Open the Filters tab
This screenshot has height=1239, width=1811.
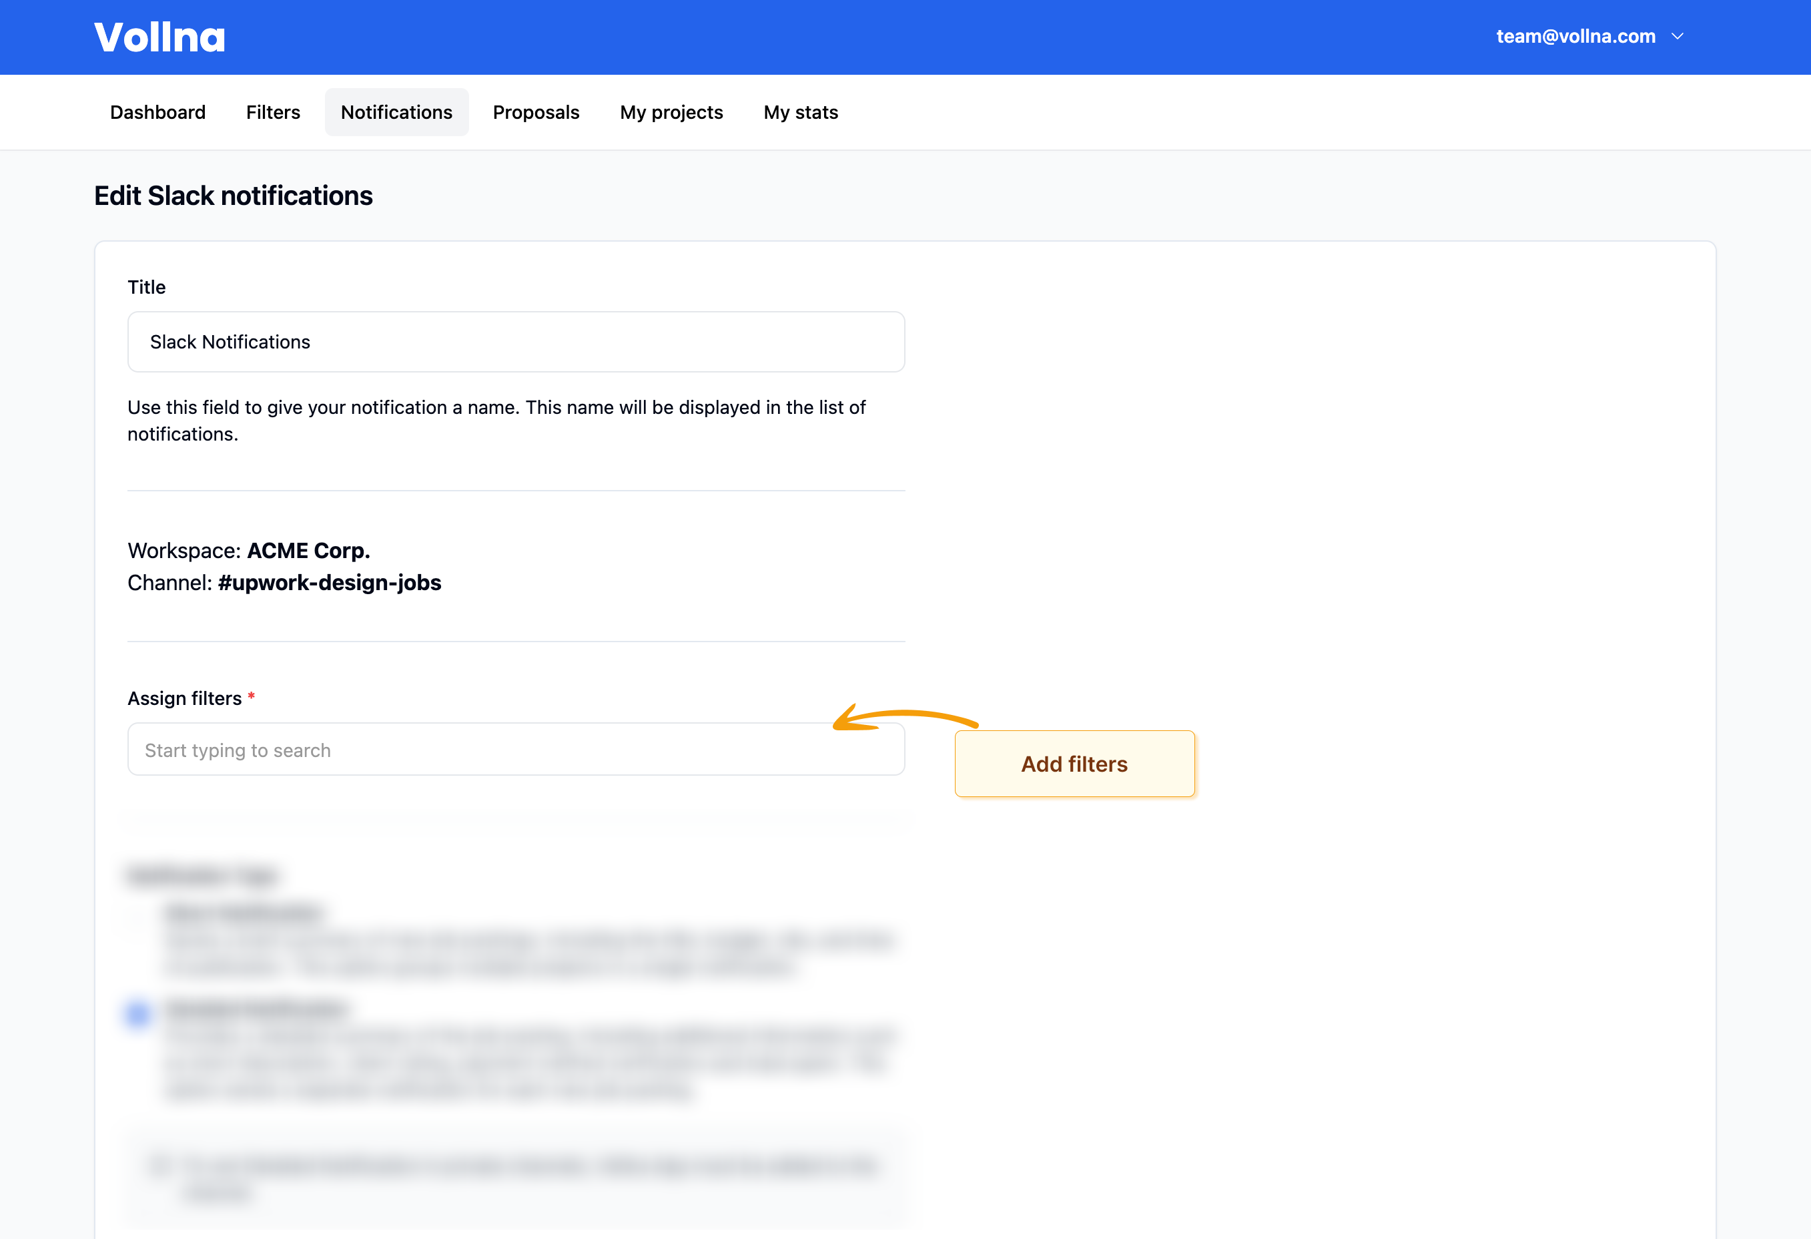point(273,112)
